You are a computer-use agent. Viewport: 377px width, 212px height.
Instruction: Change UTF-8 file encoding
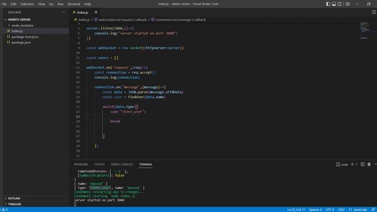(330, 210)
